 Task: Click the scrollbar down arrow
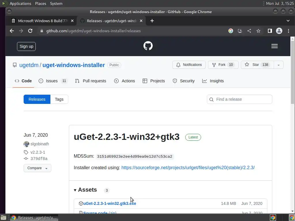tap(292, 212)
